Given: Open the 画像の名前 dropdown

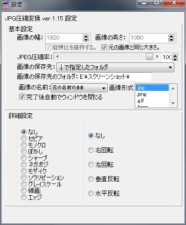Looking at the screenshot, I should point(79,88).
